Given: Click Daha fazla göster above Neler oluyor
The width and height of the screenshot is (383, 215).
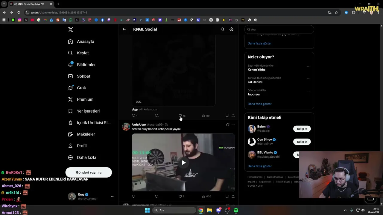Looking at the screenshot, I should click(259, 43).
